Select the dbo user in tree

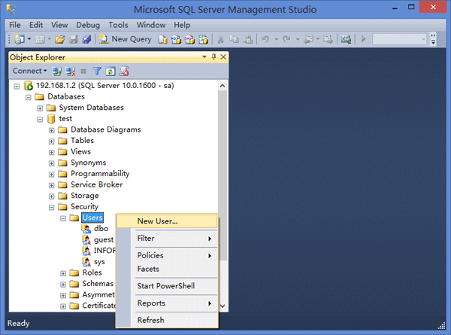(101, 228)
